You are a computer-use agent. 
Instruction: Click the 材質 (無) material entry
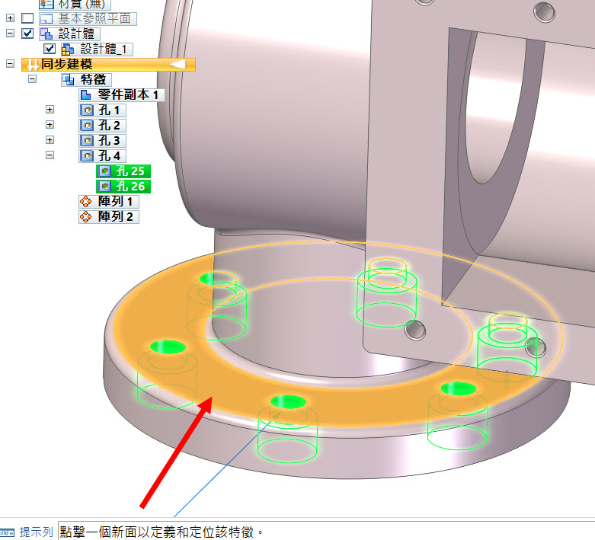click(75, 4)
